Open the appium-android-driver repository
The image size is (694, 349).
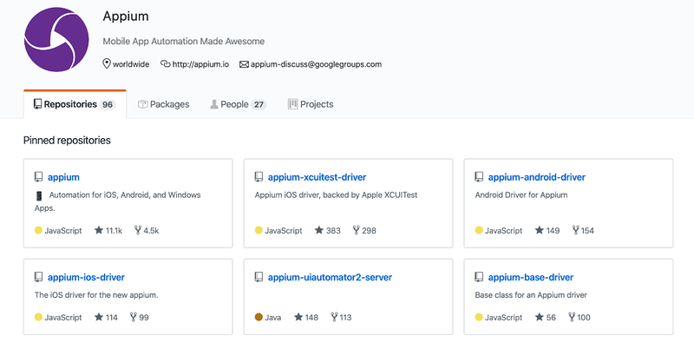[x=536, y=177]
